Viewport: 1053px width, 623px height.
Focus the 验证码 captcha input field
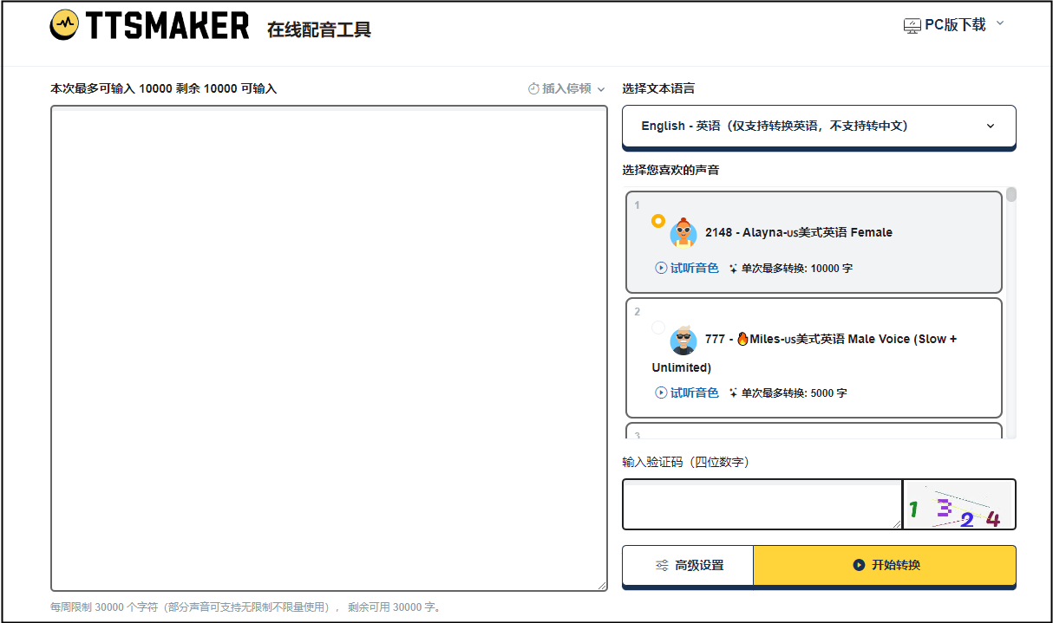coord(762,504)
